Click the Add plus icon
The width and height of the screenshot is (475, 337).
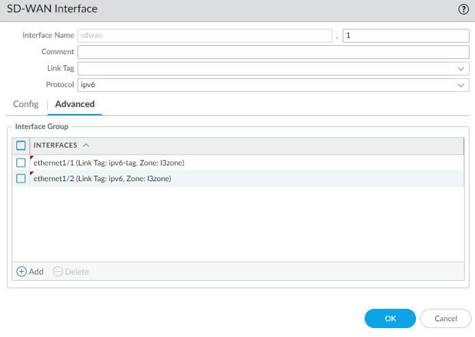(x=22, y=271)
